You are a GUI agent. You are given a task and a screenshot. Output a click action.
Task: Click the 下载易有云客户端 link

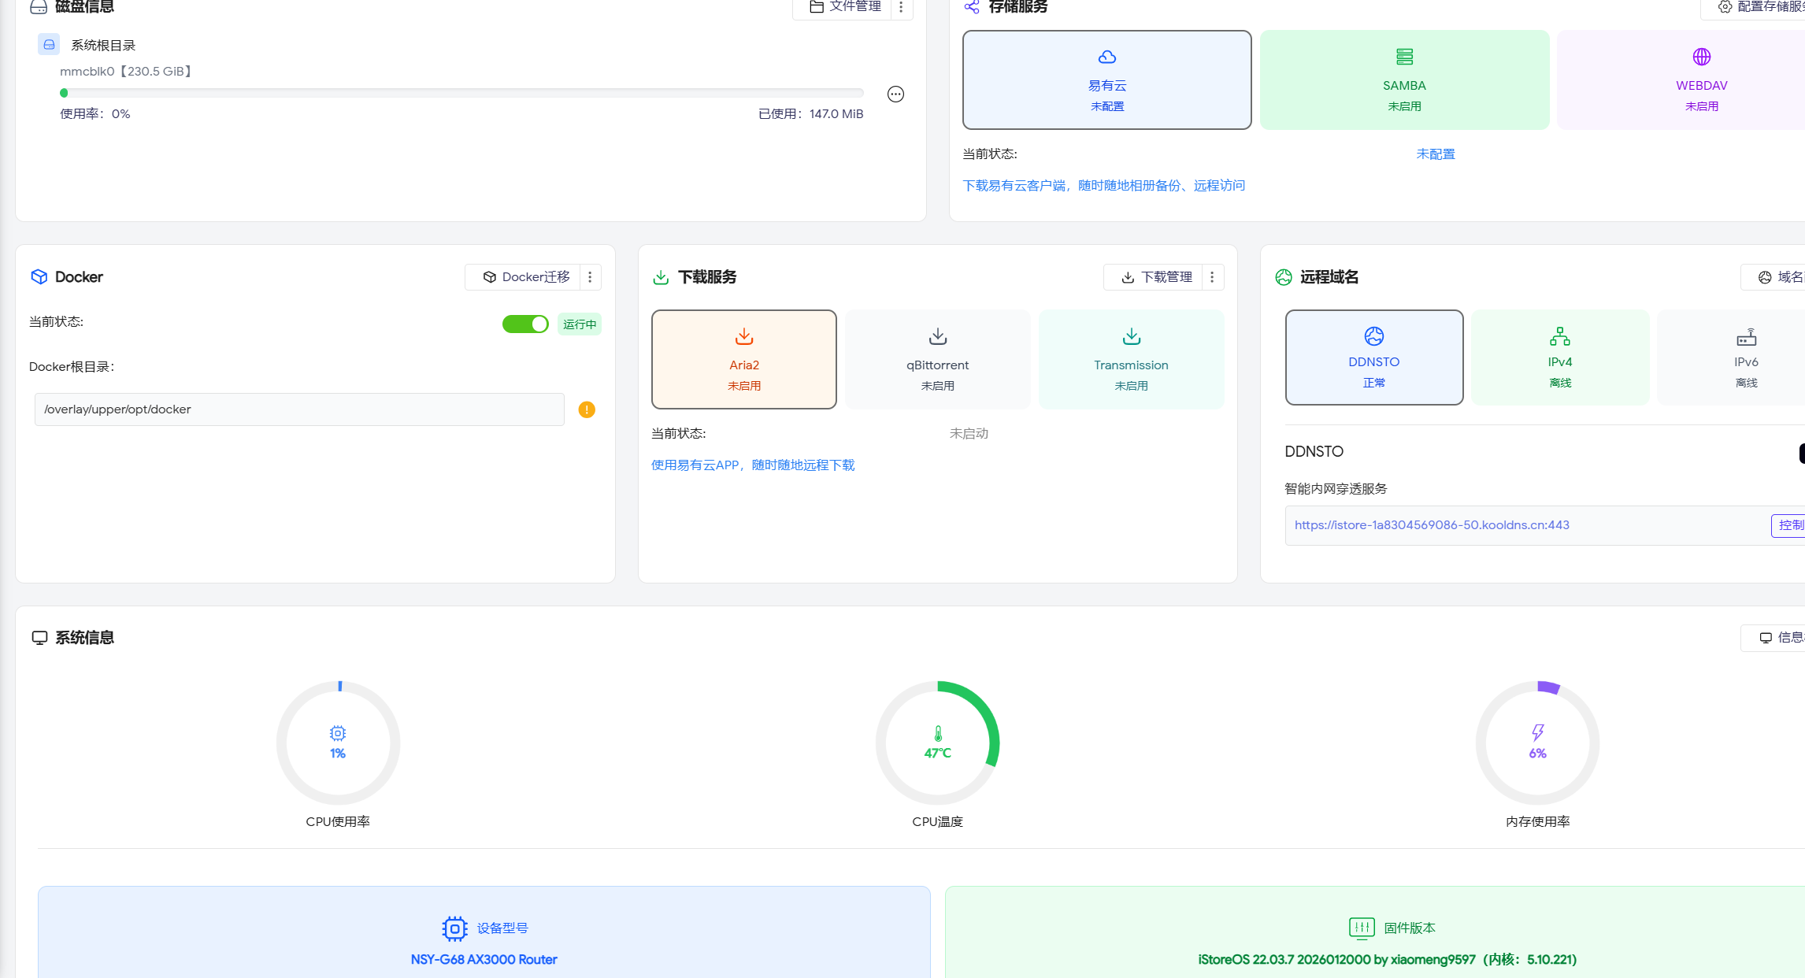coord(1103,186)
